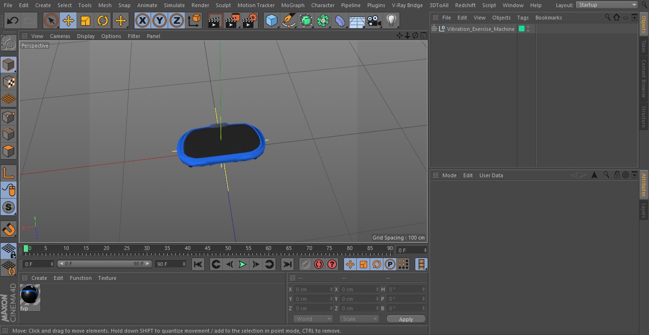This screenshot has width=649, height=335.
Task: Click the Apply button
Action: pos(406,319)
